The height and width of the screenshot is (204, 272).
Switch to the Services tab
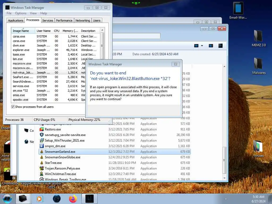48,20
